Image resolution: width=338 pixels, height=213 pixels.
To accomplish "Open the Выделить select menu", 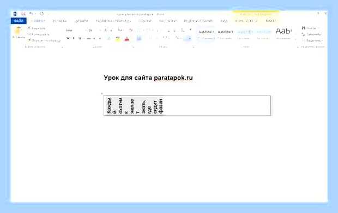I will coord(312,40).
